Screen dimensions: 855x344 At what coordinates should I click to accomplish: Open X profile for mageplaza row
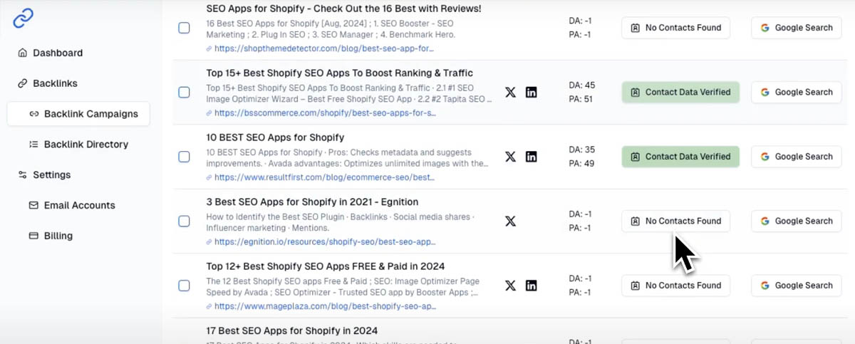coord(510,286)
